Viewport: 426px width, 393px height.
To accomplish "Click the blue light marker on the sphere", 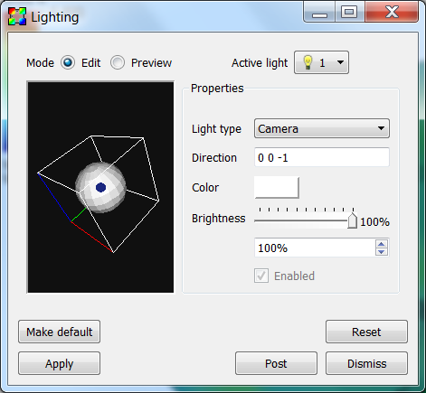I will [x=100, y=187].
